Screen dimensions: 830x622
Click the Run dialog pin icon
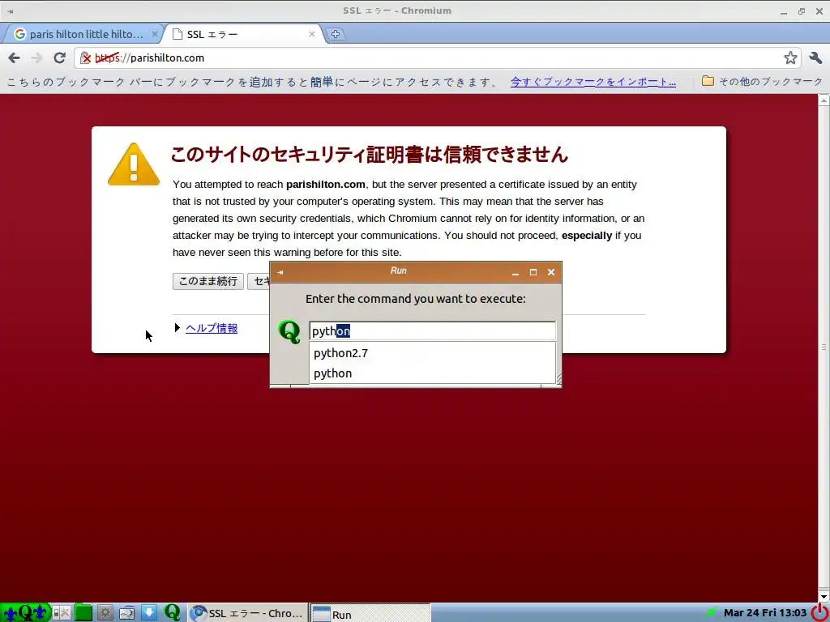(280, 272)
